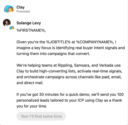
Task: Click the line "you for your time."
Action: (x=32, y=106)
